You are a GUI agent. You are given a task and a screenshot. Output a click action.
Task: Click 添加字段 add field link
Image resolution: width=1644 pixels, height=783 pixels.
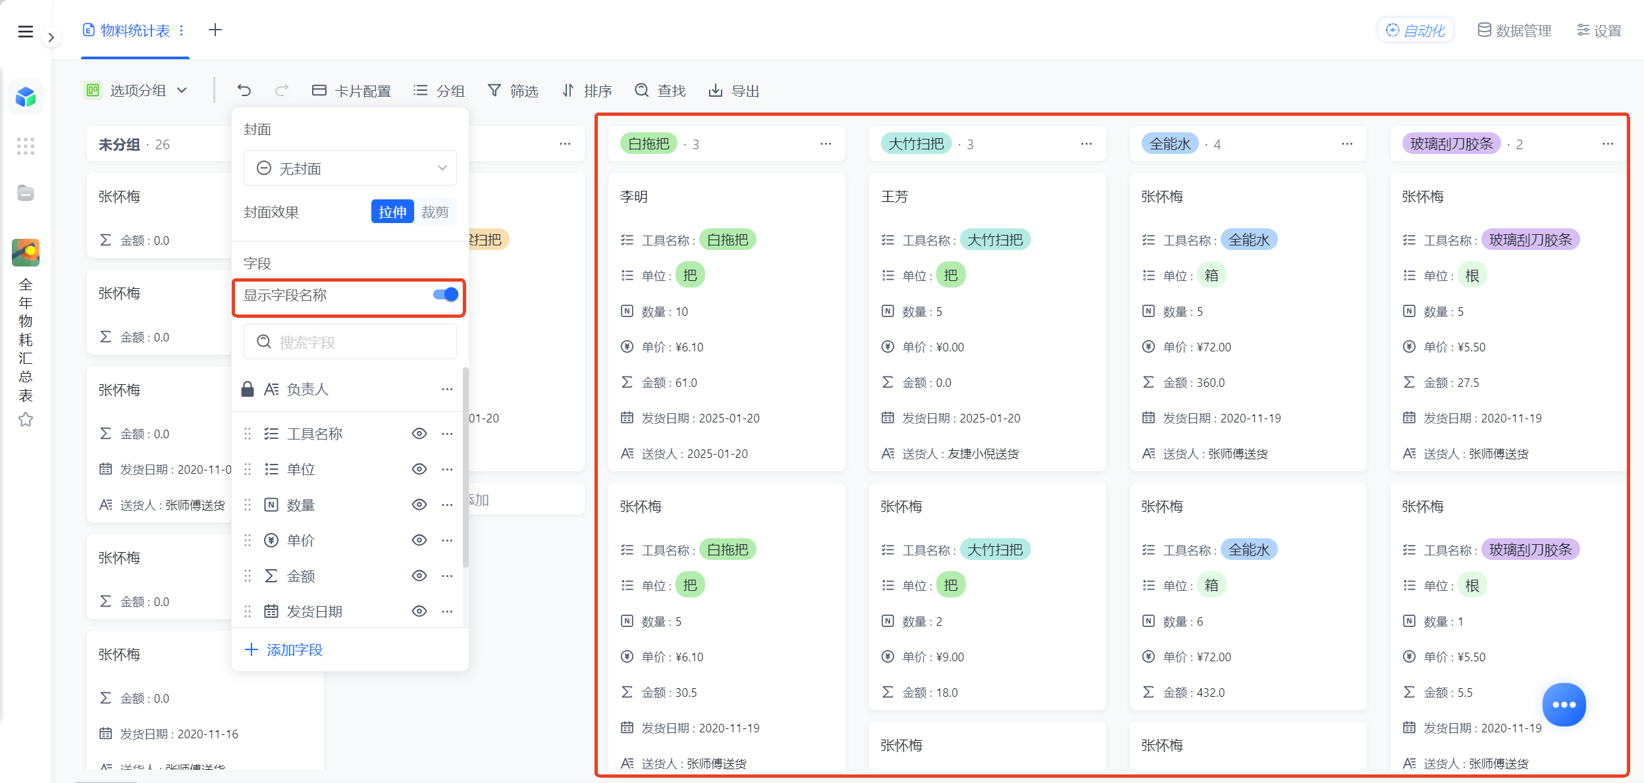coord(284,650)
